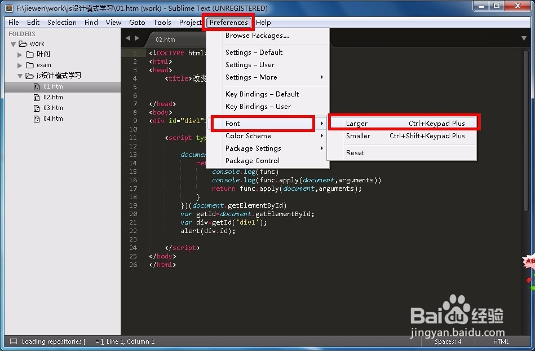Click the folder icon of the exam folder
535x351 pixels.
pos(30,65)
